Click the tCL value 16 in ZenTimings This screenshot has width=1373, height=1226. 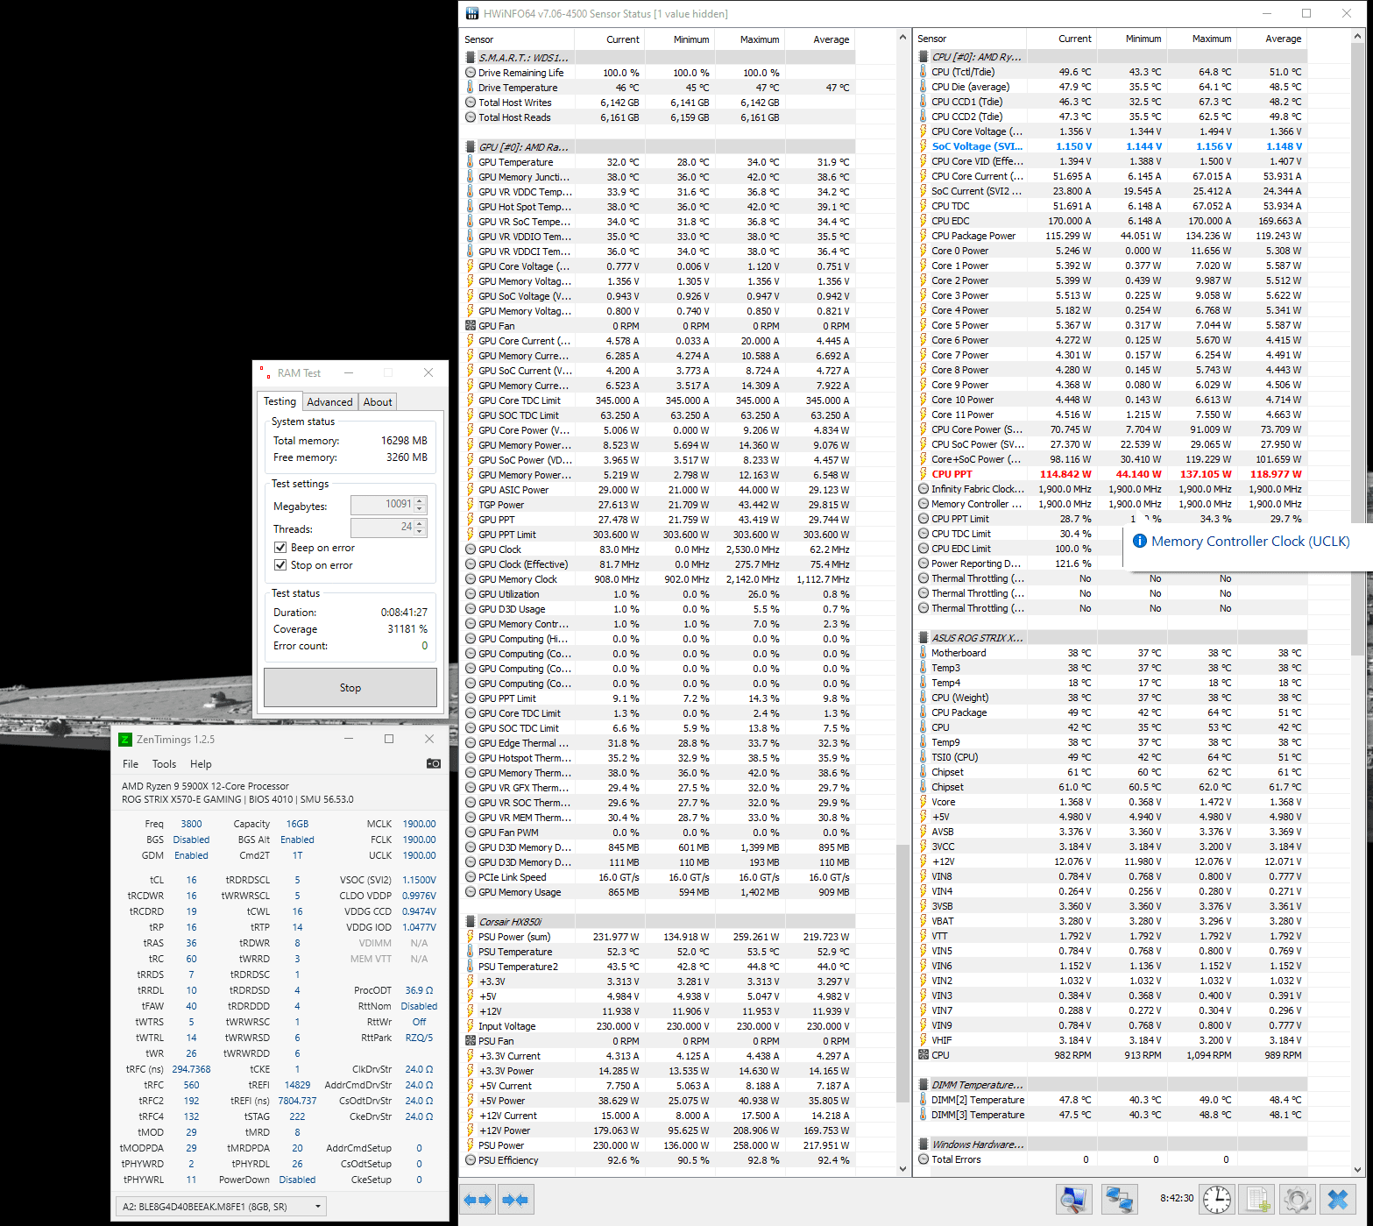click(191, 880)
